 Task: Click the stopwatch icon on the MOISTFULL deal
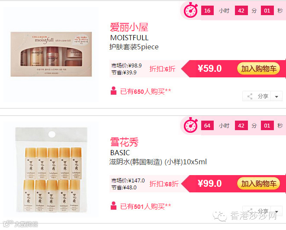tap(191, 10)
